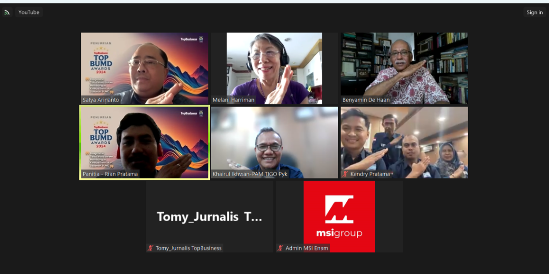Select the Admin MSI Enam msigroup tile

click(x=340, y=217)
